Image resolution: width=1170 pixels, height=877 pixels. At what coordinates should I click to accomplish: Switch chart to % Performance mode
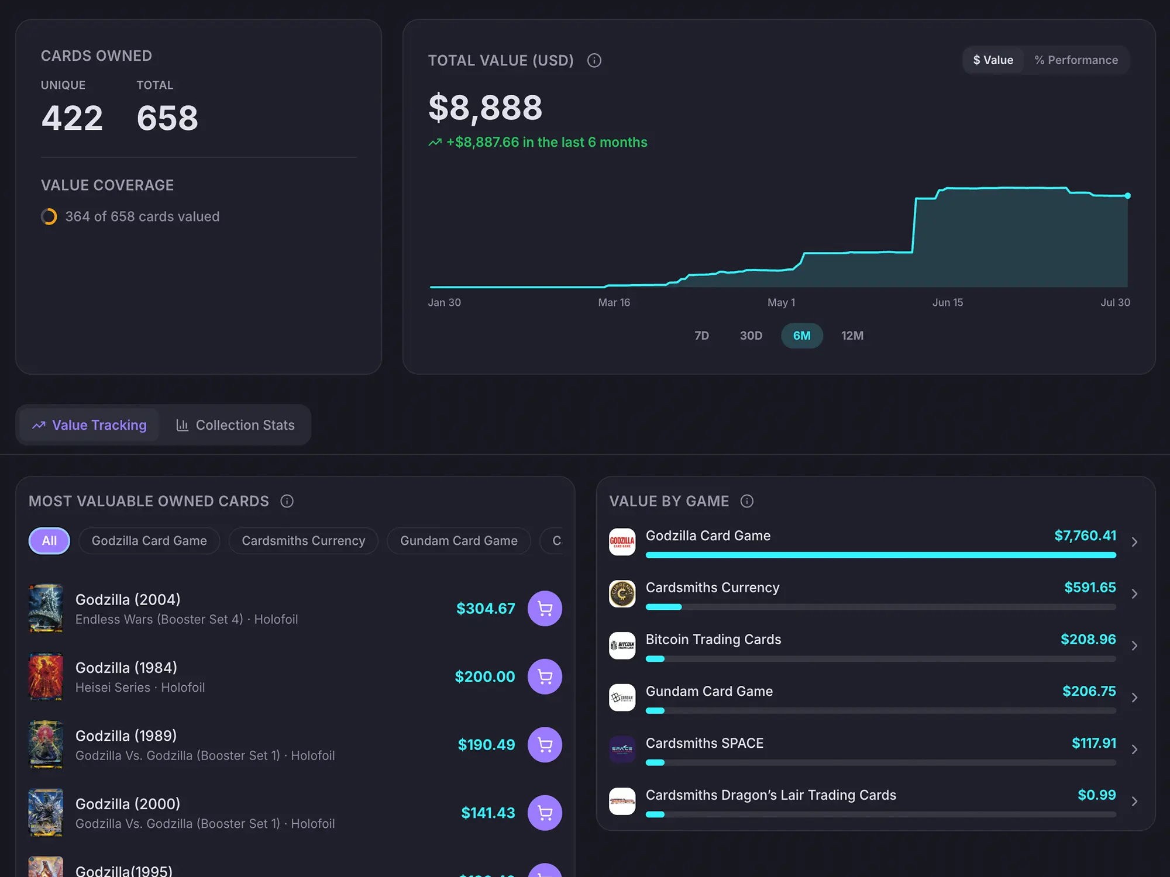(1076, 60)
